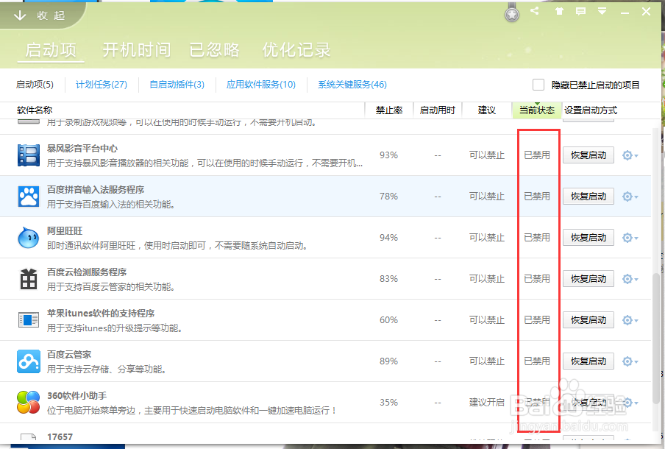Click the 93% disable rate value

pyautogui.click(x=388, y=155)
